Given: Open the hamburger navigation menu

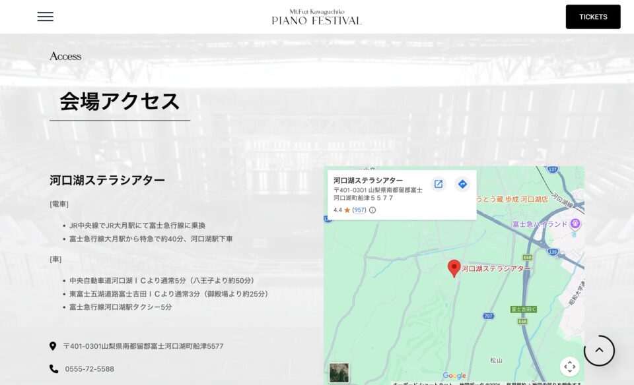Looking at the screenshot, I should (46, 16).
